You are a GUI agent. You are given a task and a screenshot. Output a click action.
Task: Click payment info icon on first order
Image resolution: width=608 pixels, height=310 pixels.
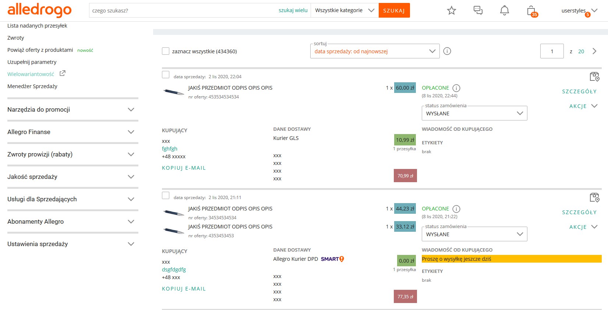pyautogui.click(x=456, y=88)
